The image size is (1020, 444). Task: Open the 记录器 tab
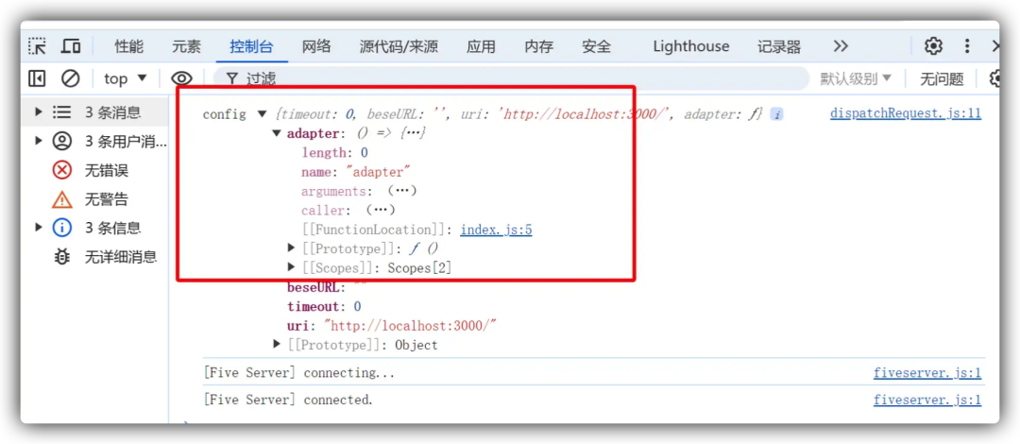779,46
